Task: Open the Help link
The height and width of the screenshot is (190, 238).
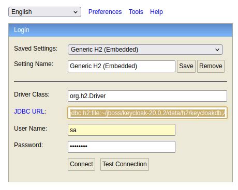Action: pos(156,12)
